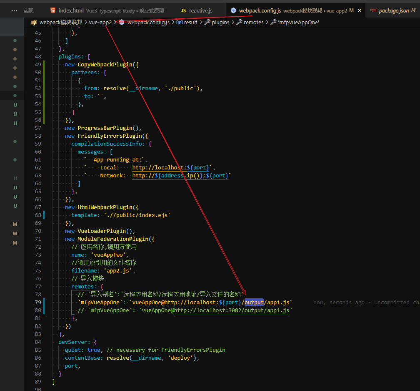
Task: Click the selected word output on line 79
Action: pyautogui.click(x=254, y=302)
